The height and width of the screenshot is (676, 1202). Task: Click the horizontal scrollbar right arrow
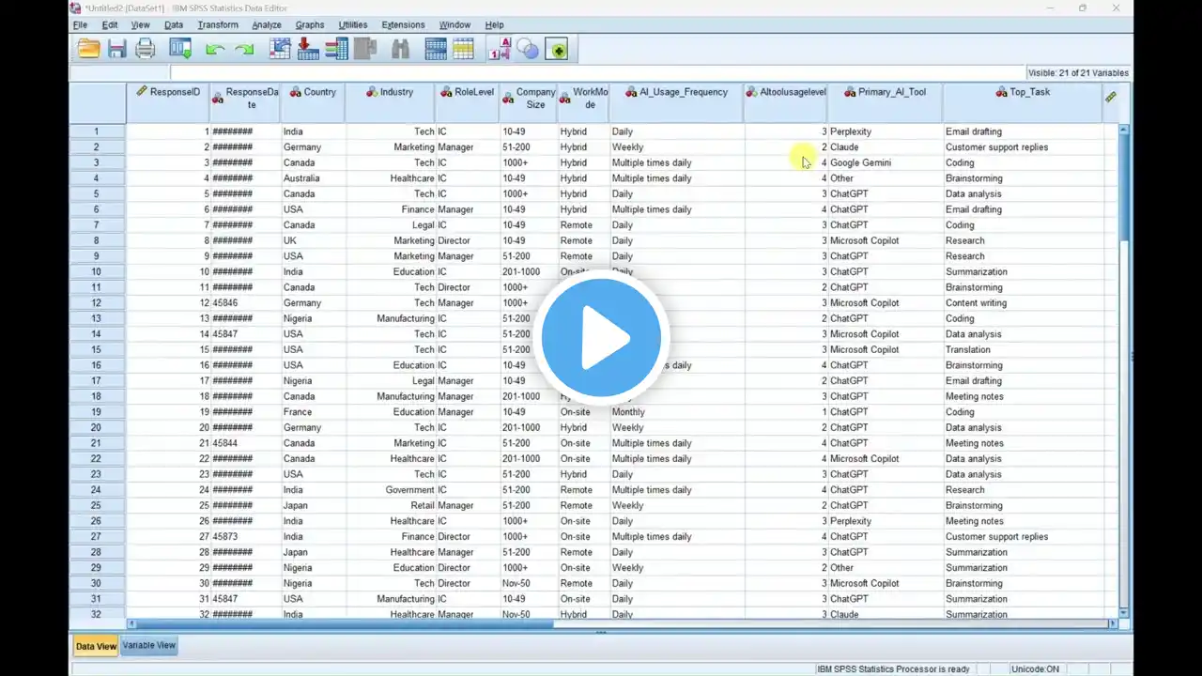point(1114,623)
